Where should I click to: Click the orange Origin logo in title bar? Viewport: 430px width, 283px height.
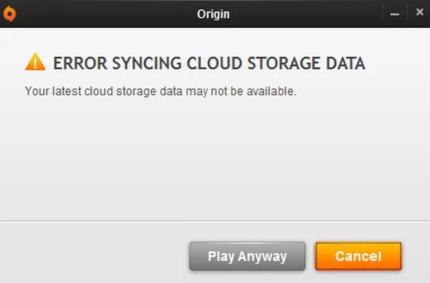(9, 13)
